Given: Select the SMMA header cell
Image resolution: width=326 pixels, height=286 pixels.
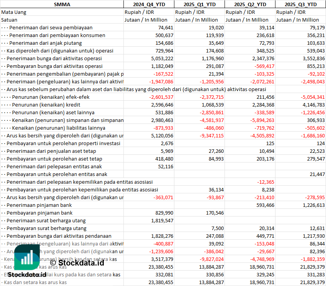Looking at the screenshot, I should pos(62,4).
